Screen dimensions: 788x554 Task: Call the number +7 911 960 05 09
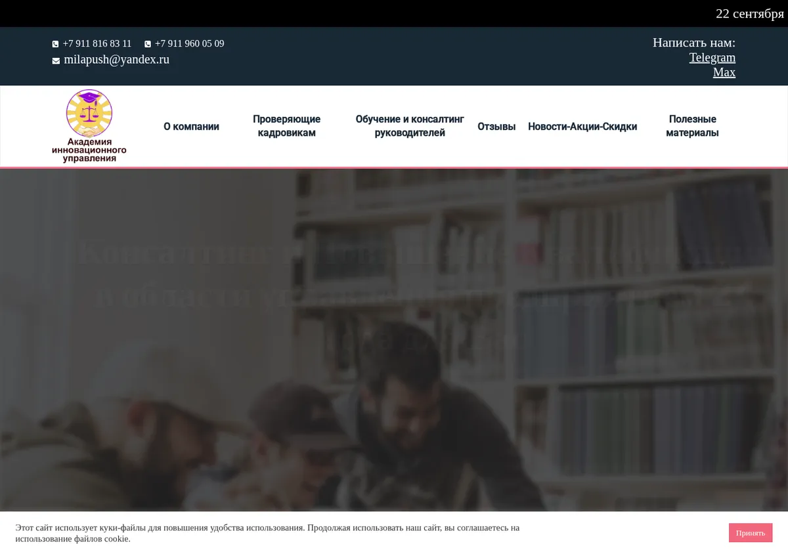(189, 43)
